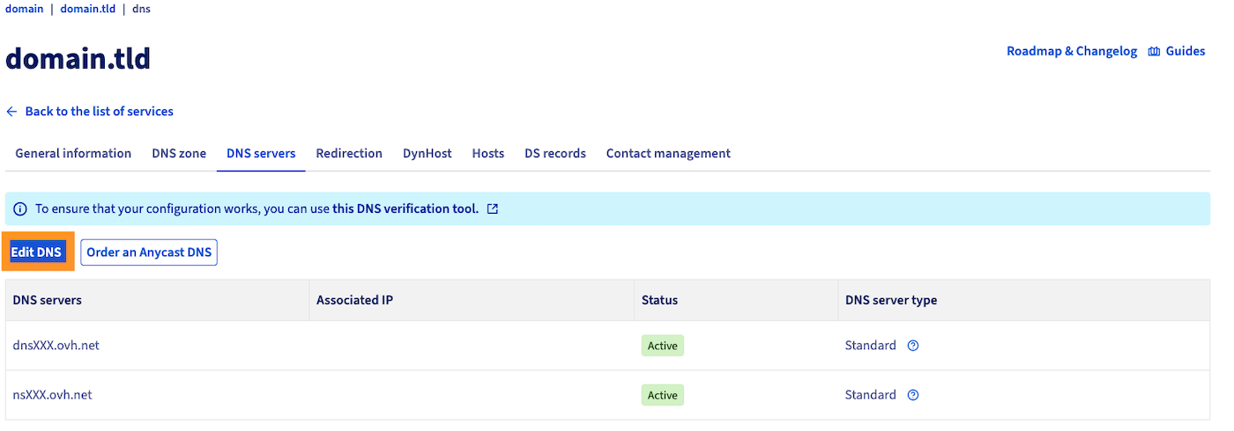Open the DNS zone tab
This screenshot has width=1234, height=431.
click(179, 153)
